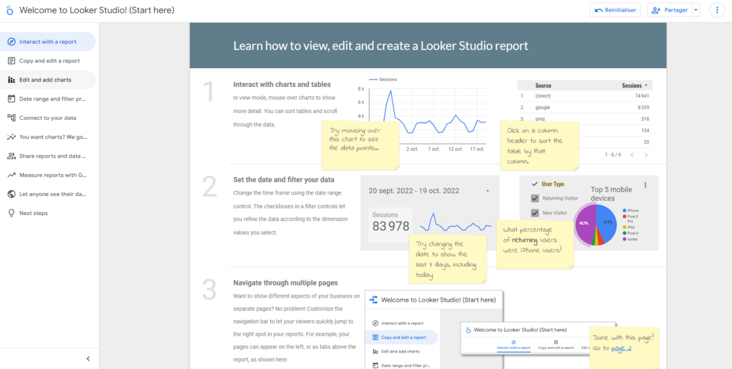
Task: Click the calendar icon next to Date range and filter
Action: pos(10,98)
